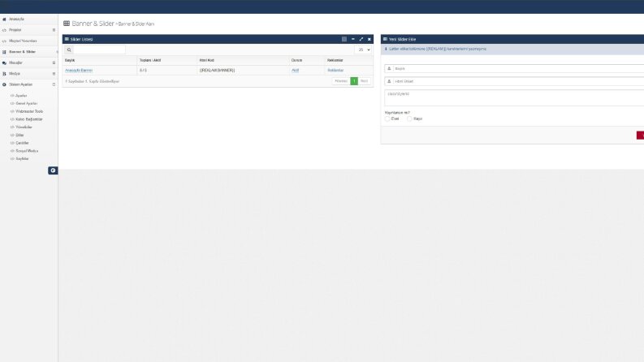644x362 pixels.
Task: Open Sosyal Medya submenu item
Action: click(27, 151)
